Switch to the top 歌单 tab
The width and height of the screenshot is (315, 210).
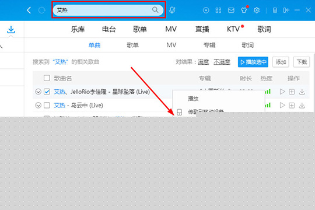[140, 29]
